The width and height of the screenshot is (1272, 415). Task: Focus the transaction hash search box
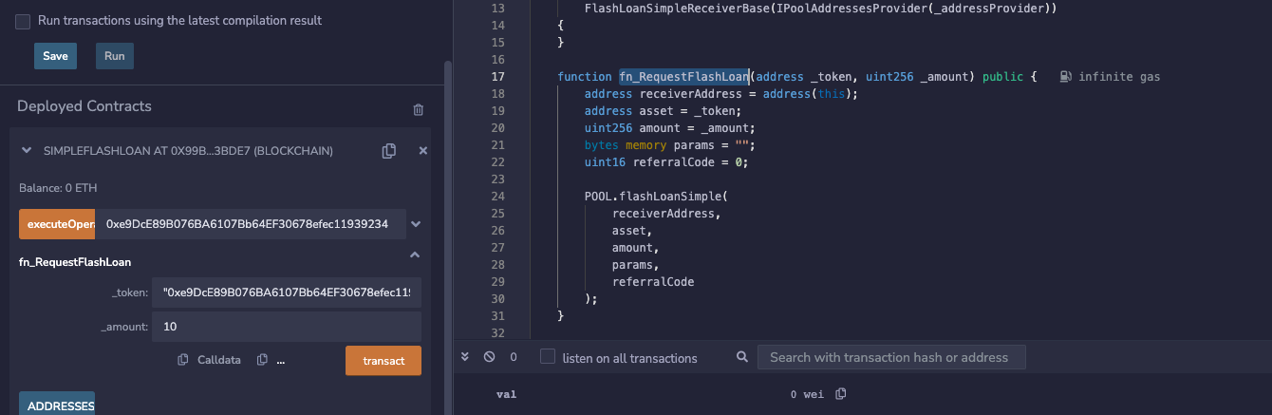[x=890, y=357]
